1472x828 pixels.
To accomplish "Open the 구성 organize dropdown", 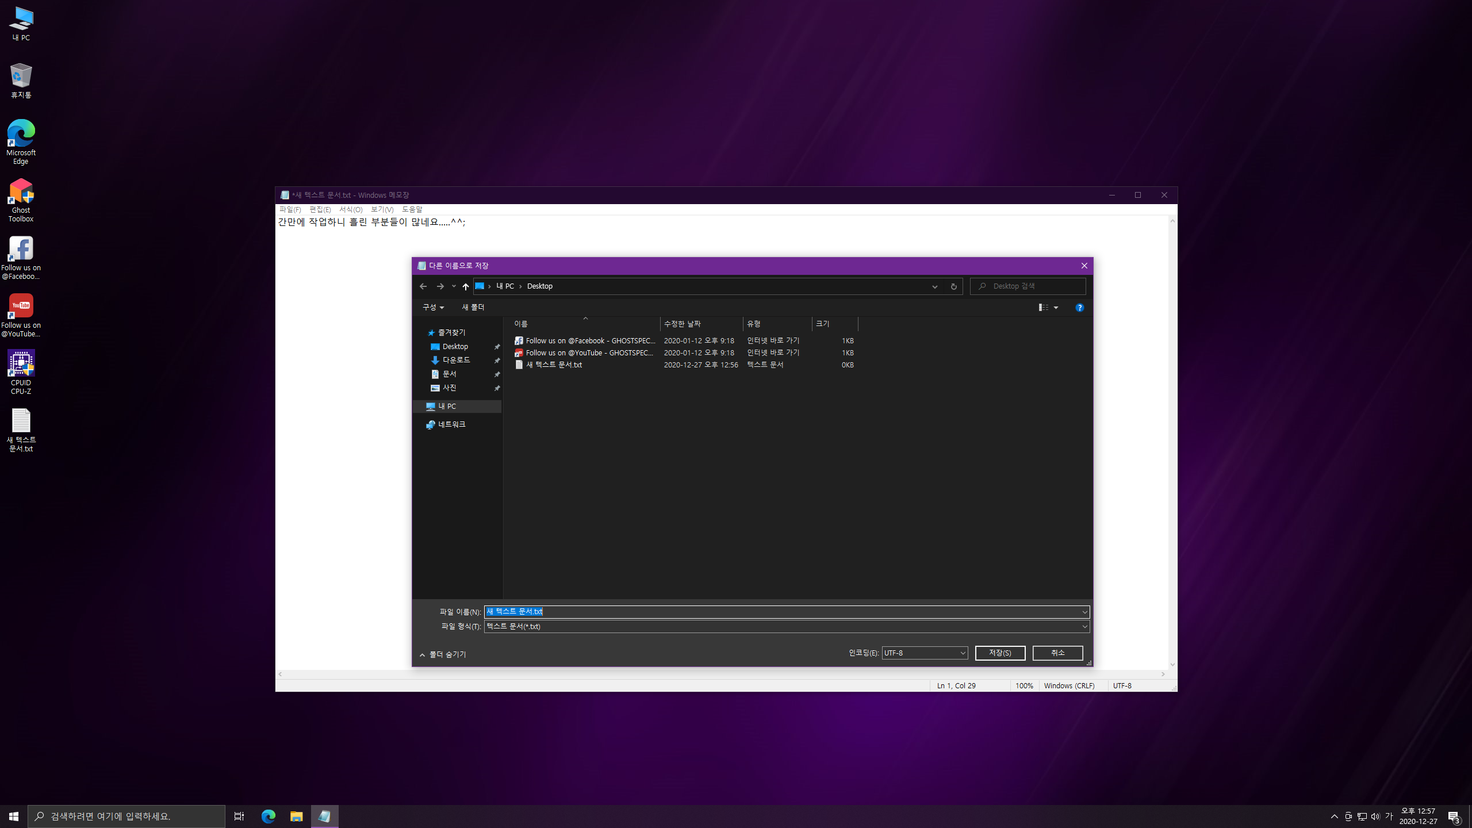I will [x=433, y=308].
